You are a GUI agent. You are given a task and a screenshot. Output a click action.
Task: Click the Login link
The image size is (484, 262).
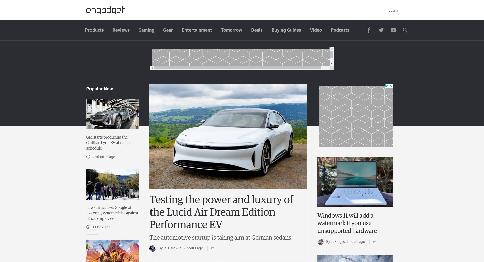[x=393, y=10]
